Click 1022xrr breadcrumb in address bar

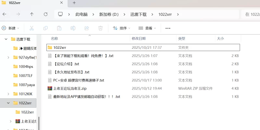(x=165, y=14)
